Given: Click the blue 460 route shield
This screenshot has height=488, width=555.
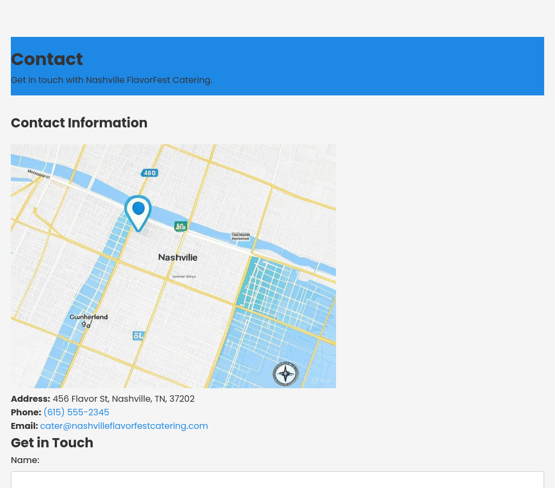Looking at the screenshot, I should point(149,173).
